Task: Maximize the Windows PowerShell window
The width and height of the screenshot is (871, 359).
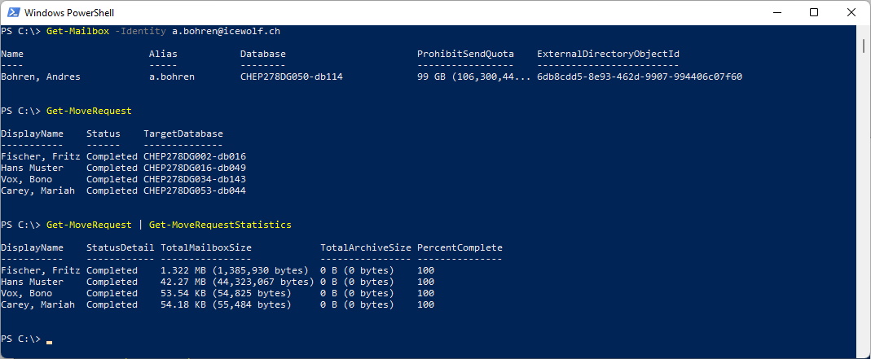Action: click(814, 12)
